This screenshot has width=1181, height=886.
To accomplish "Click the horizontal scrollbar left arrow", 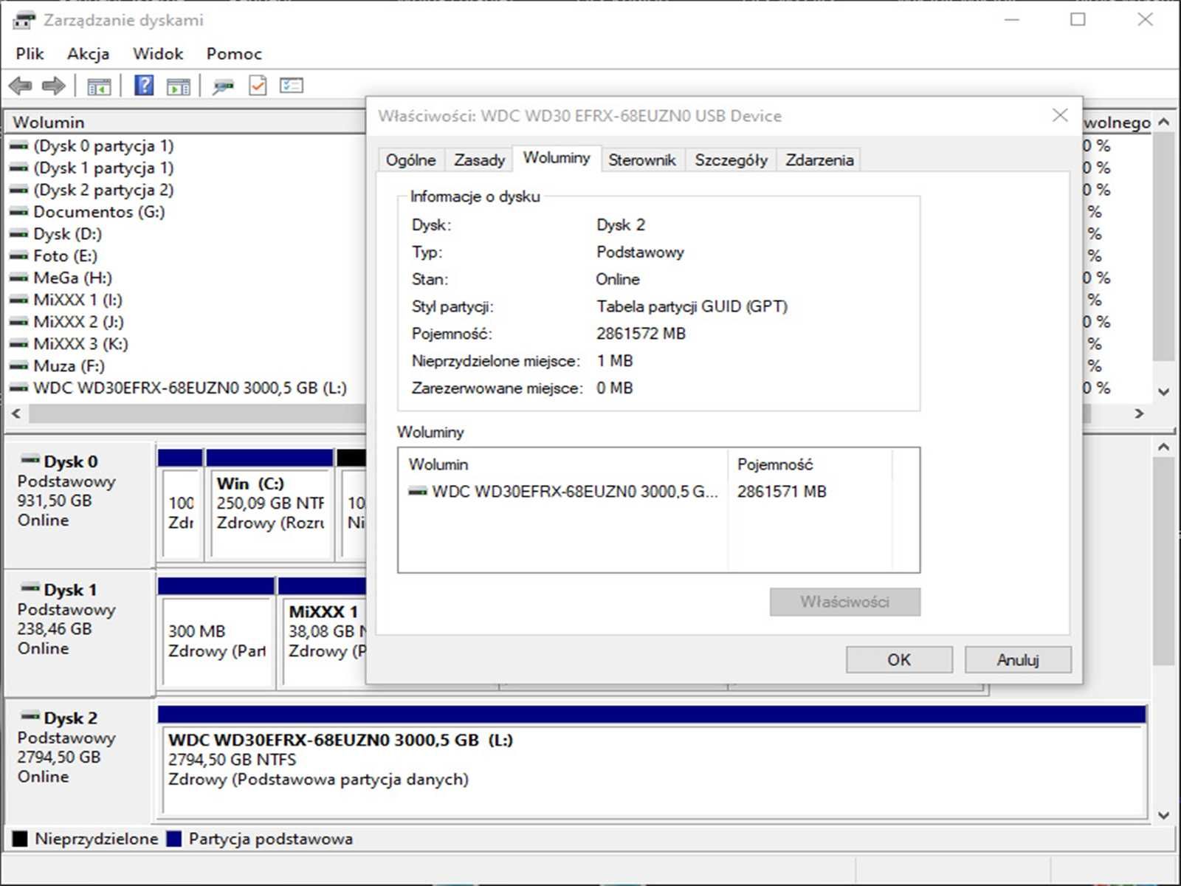I will coord(16,414).
